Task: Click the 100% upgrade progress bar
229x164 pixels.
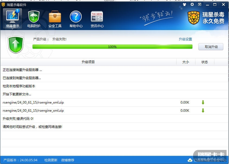Action: (x=112, y=47)
